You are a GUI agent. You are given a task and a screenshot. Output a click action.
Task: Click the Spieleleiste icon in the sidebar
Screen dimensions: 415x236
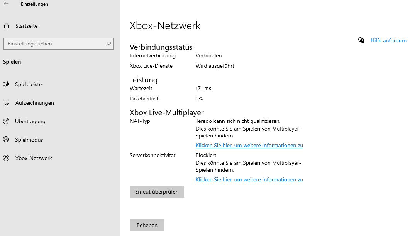tap(6, 84)
